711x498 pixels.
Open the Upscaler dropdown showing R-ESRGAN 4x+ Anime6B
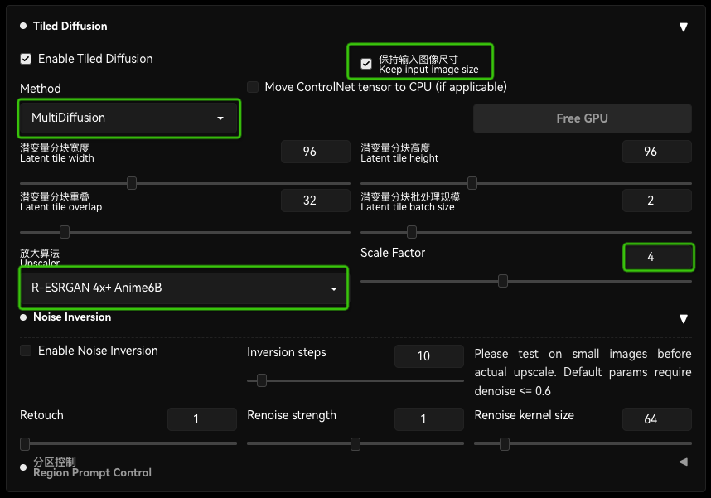183,287
